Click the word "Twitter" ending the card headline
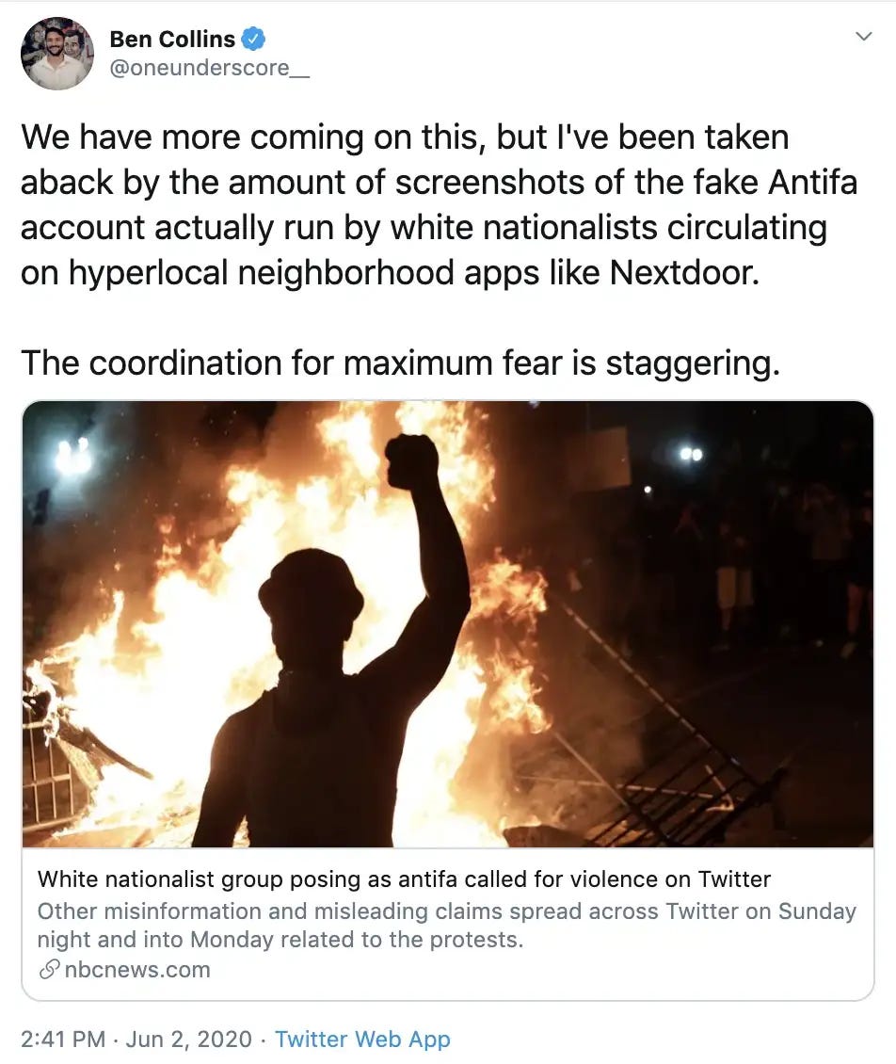The image size is (896, 1064). pyautogui.click(x=734, y=879)
